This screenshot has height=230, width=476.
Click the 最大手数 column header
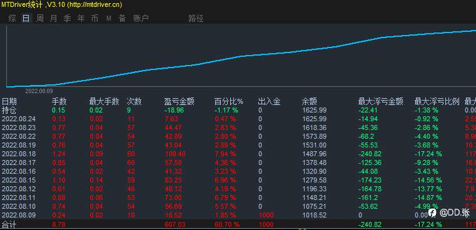coord(104,101)
